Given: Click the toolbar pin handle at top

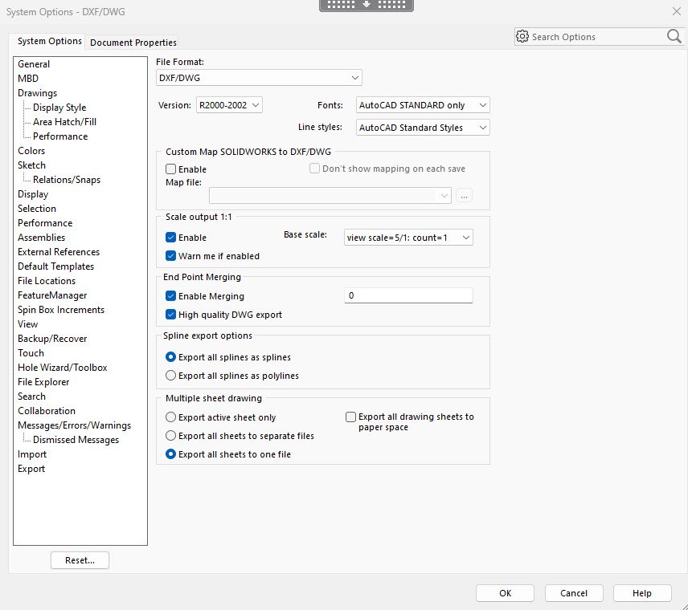Looking at the screenshot, I should pyautogui.click(x=367, y=5).
